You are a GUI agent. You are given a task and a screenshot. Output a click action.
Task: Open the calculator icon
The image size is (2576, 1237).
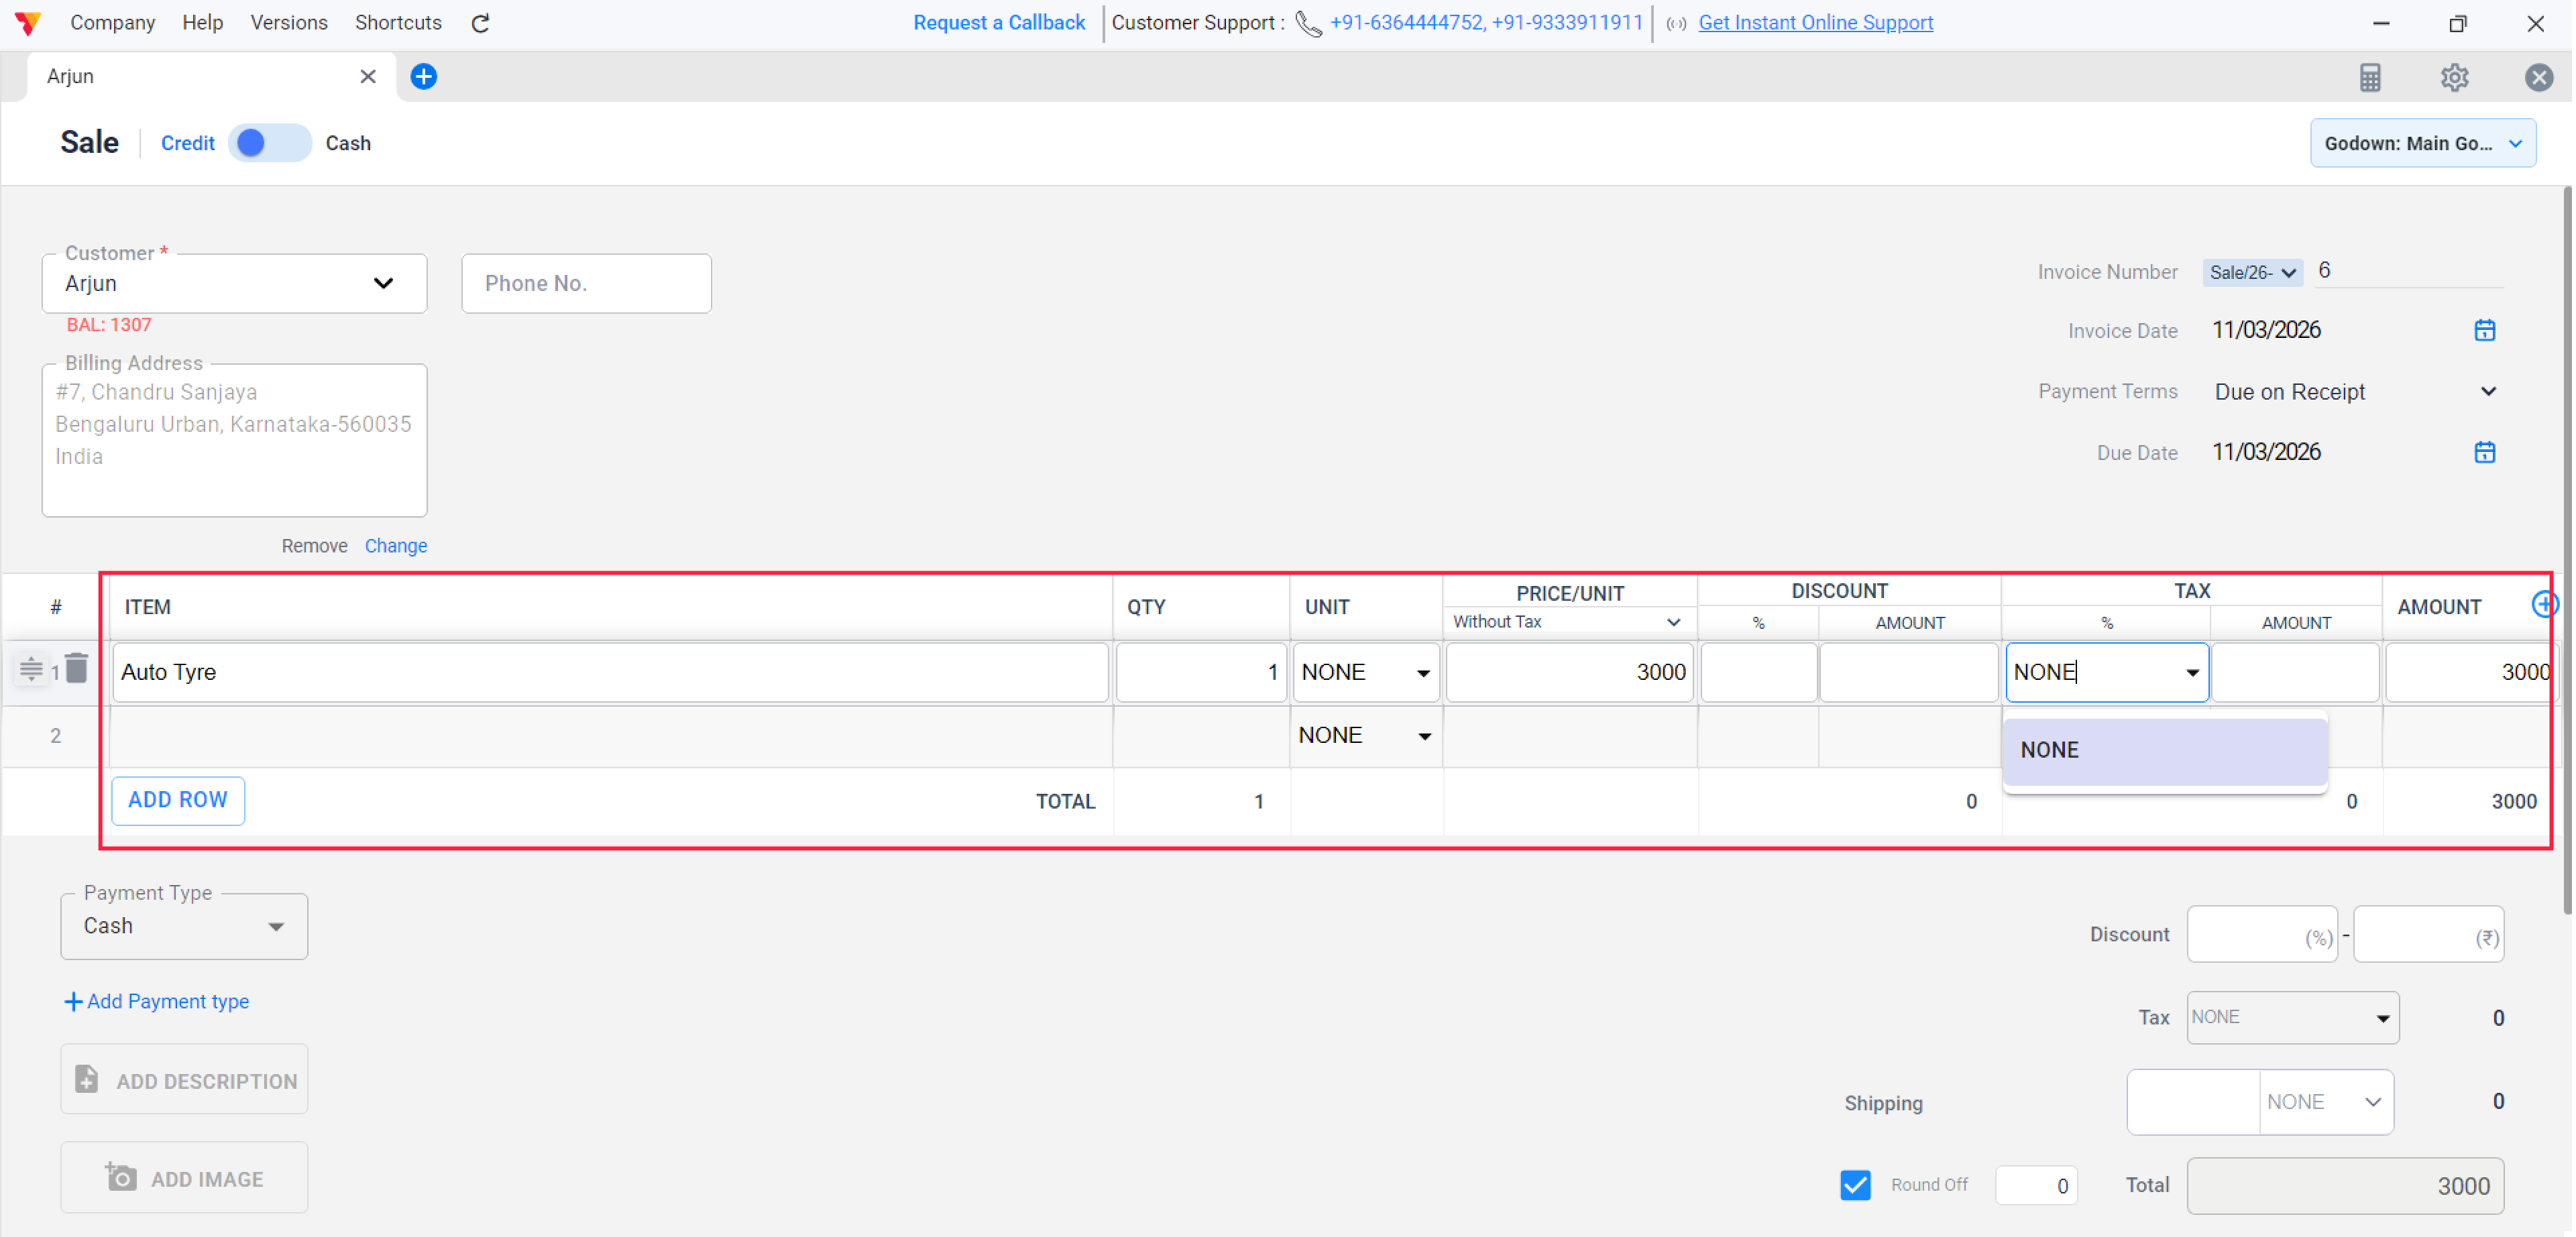tap(2369, 77)
